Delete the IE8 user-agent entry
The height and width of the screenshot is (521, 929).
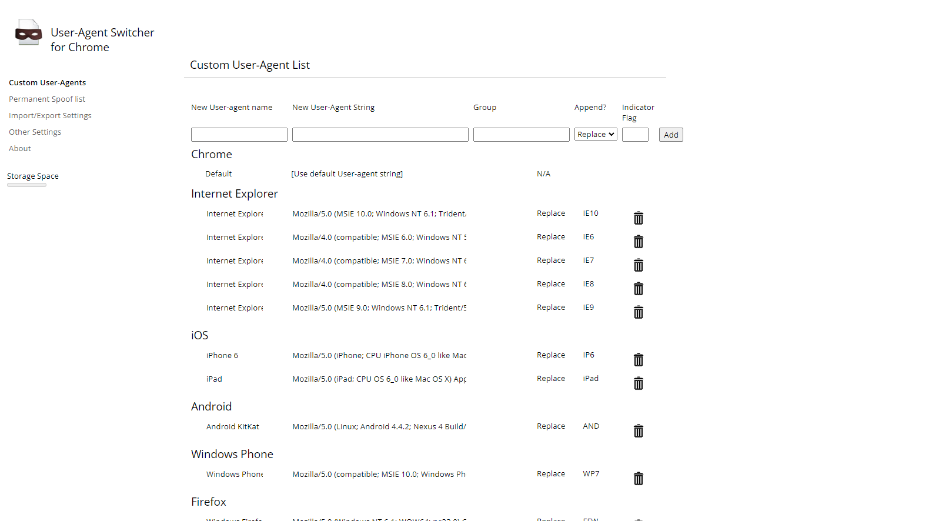tap(639, 289)
